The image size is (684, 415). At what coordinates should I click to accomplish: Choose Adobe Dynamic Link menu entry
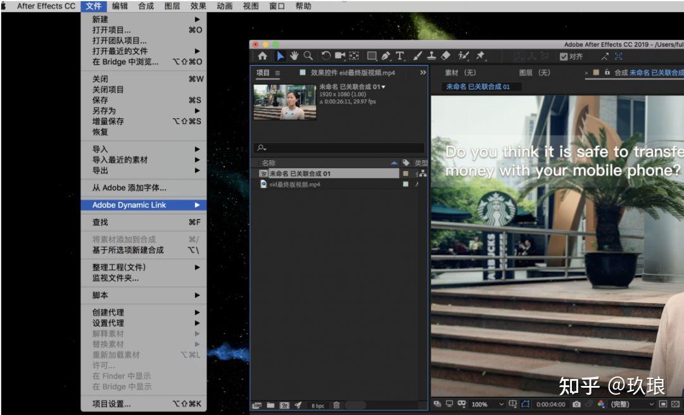click(x=144, y=205)
